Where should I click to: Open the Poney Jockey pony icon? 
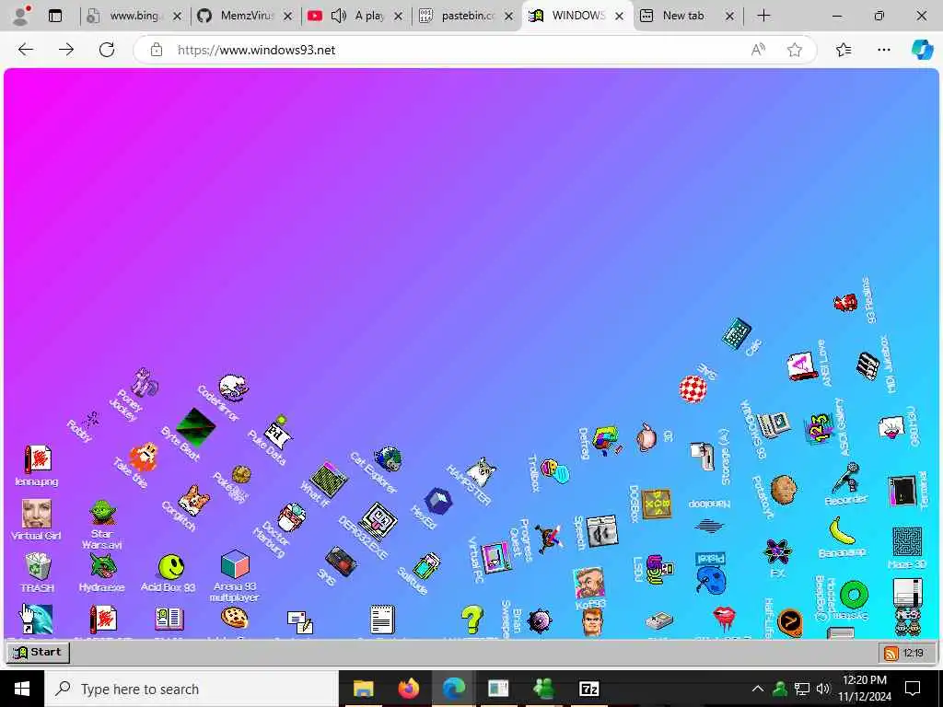click(145, 382)
